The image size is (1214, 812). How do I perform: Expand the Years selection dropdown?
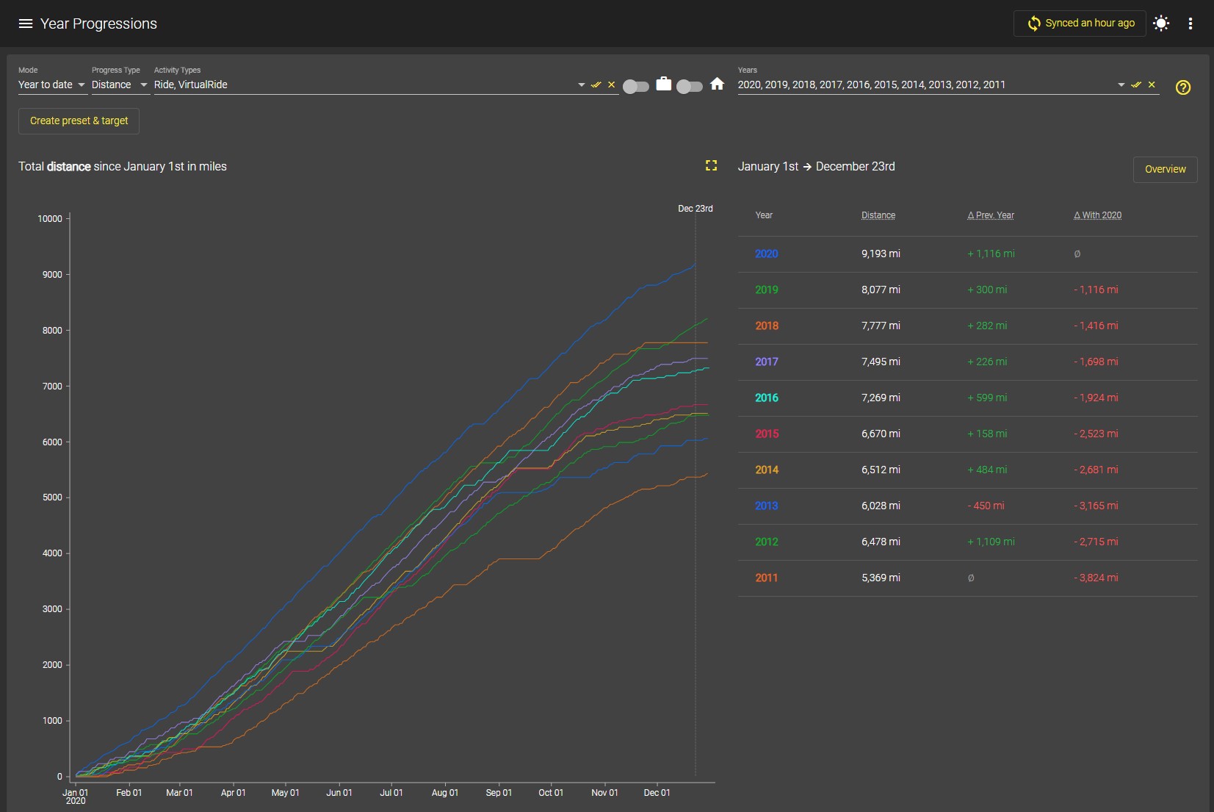pyautogui.click(x=1121, y=85)
